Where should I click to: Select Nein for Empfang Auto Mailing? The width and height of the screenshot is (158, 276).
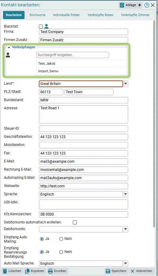pos(61,239)
